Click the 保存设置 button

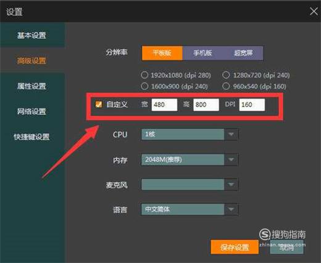tap(235, 247)
